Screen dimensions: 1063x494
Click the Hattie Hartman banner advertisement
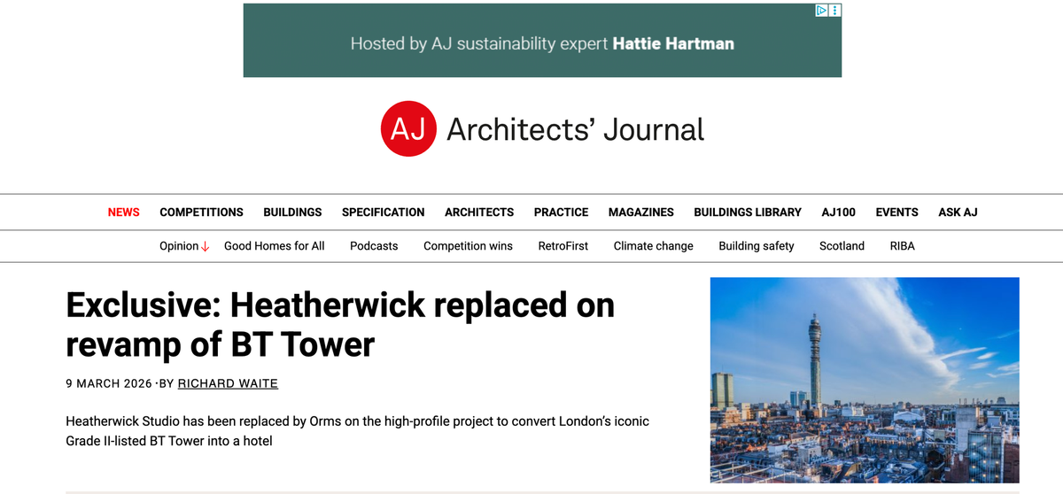point(542,41)
